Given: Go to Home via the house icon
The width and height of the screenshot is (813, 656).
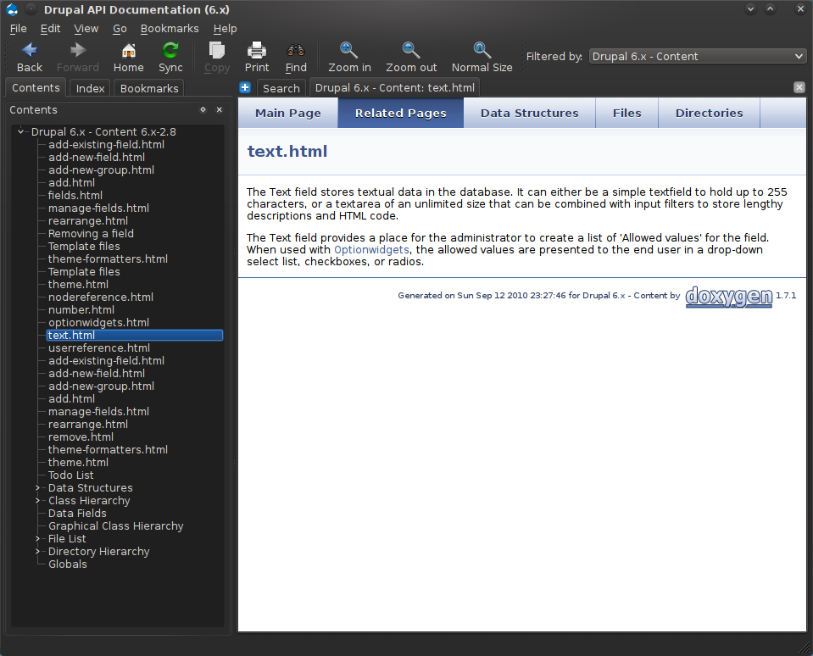Looking at the screenshot, I should (129, 50).
